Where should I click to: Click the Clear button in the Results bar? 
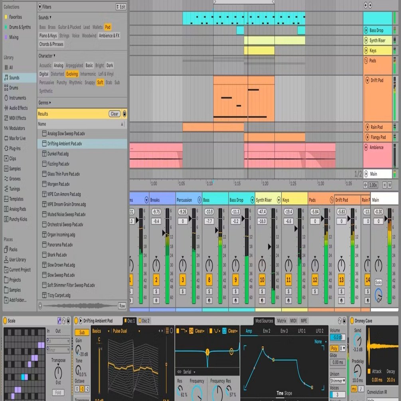pyautogui.click(x=114, y=114)
